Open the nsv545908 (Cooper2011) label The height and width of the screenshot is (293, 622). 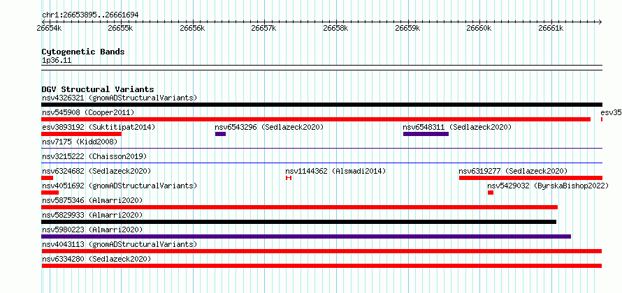coord(88,112)
